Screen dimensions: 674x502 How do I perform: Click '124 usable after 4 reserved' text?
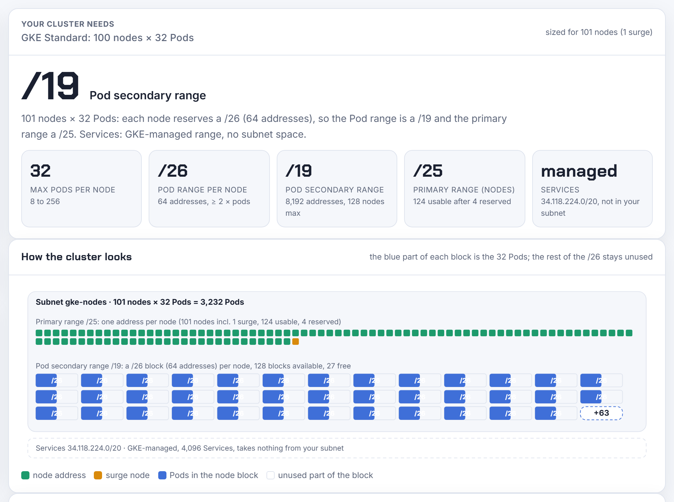(x=462, y=201)
